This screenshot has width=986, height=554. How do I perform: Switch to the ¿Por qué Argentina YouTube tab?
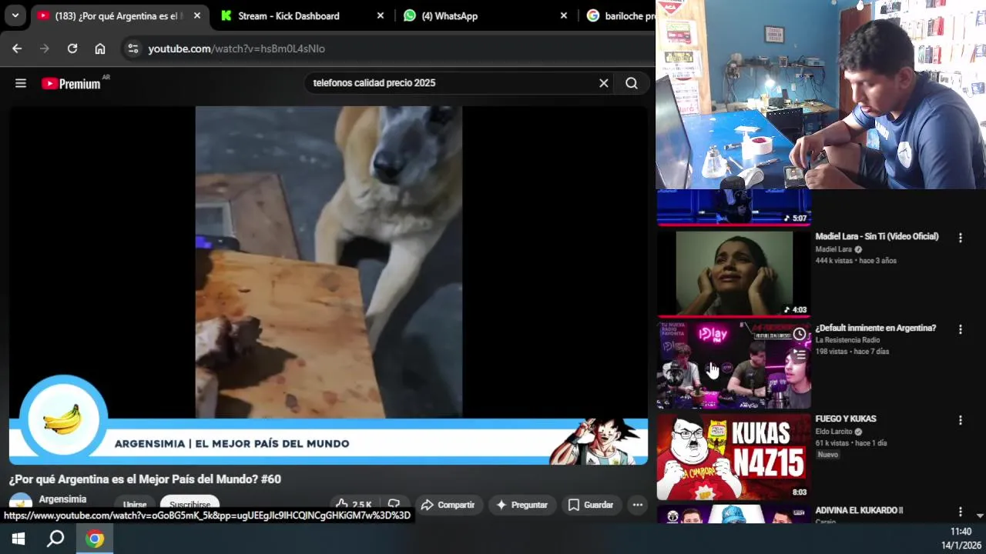117,15
